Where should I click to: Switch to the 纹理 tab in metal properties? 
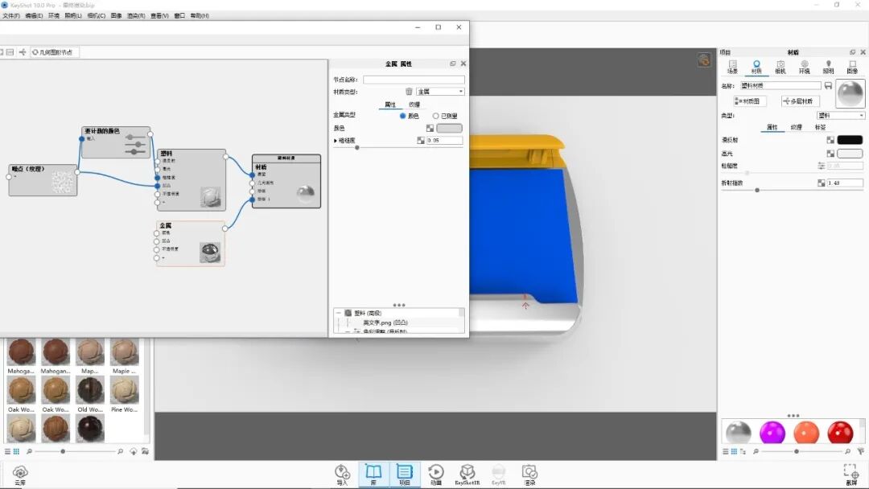pos(414,105)
